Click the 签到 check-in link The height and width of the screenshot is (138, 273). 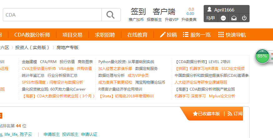coord(138,12)
